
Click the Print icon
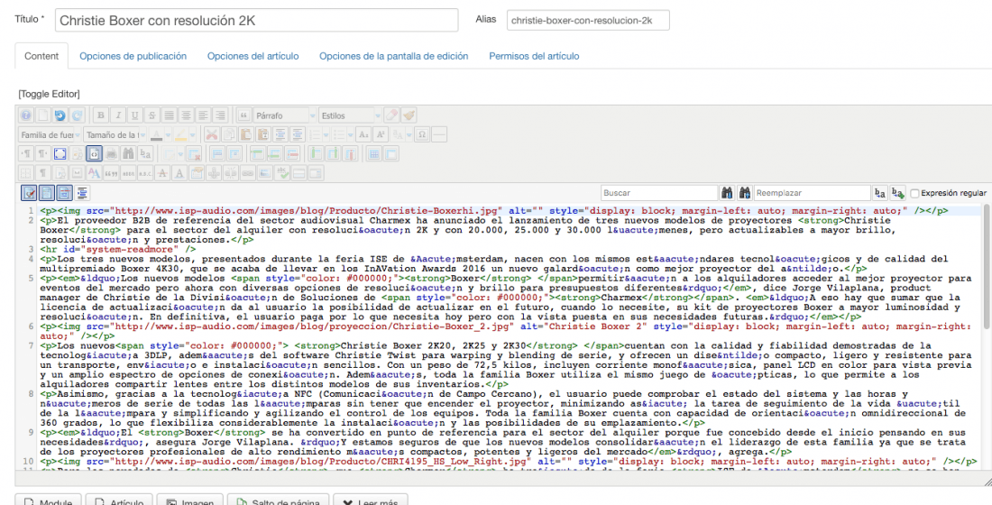coord(111,154)
